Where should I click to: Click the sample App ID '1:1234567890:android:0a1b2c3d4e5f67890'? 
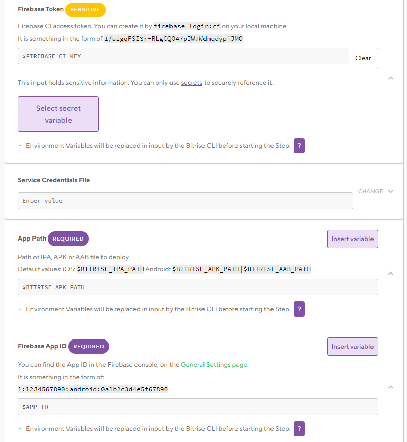pos(93,389)
